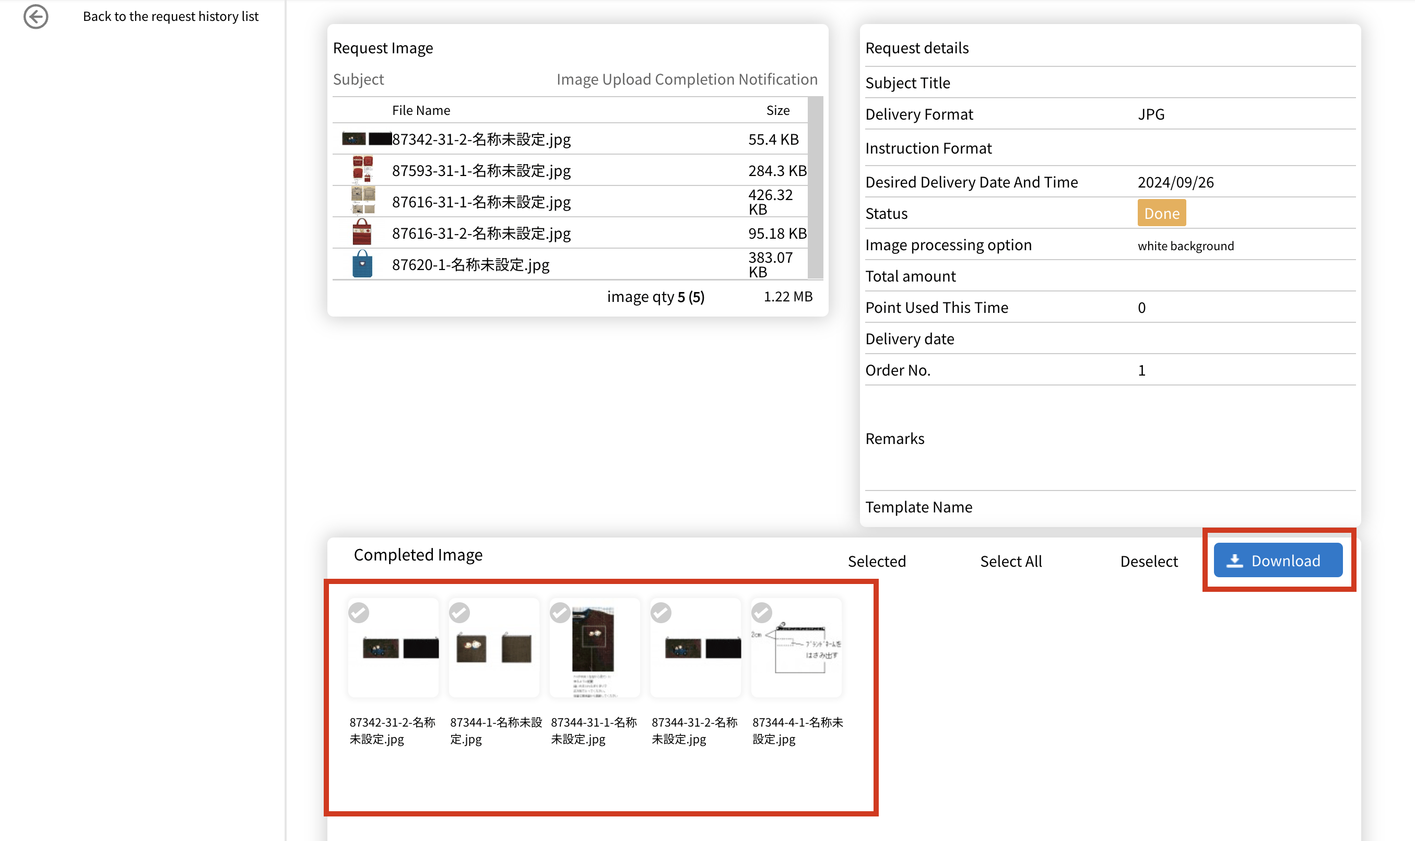Select file name 87616-31-1-名称未設定.jpg
The height and width of the screenshot is (841, 1415).
(481, 202)
